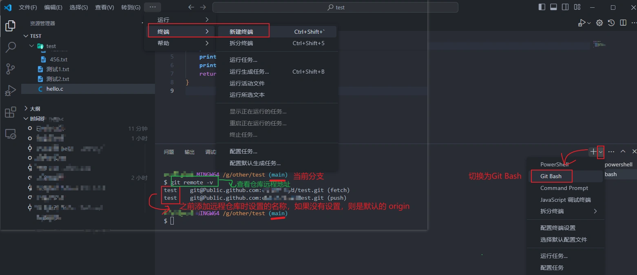Image resolution: width=637 pixels, height=275 pixels.
Task: Choose Git Bash in terminal profile menu
Action: click(x=566, y=176)
